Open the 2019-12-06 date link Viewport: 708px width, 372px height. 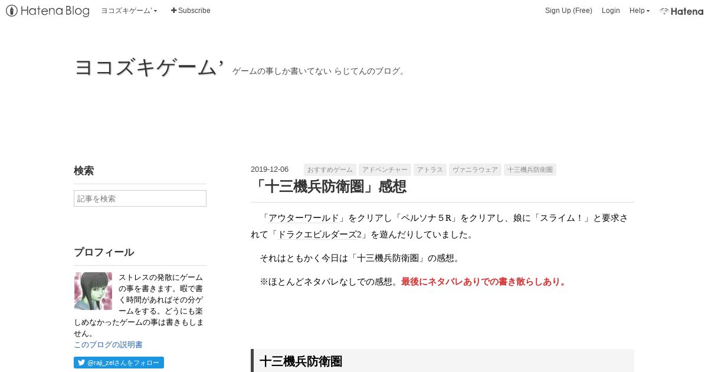270,169
